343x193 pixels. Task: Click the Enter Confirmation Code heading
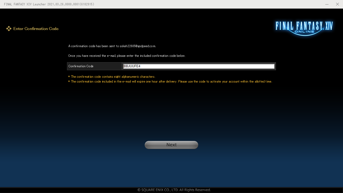(36, 29)
